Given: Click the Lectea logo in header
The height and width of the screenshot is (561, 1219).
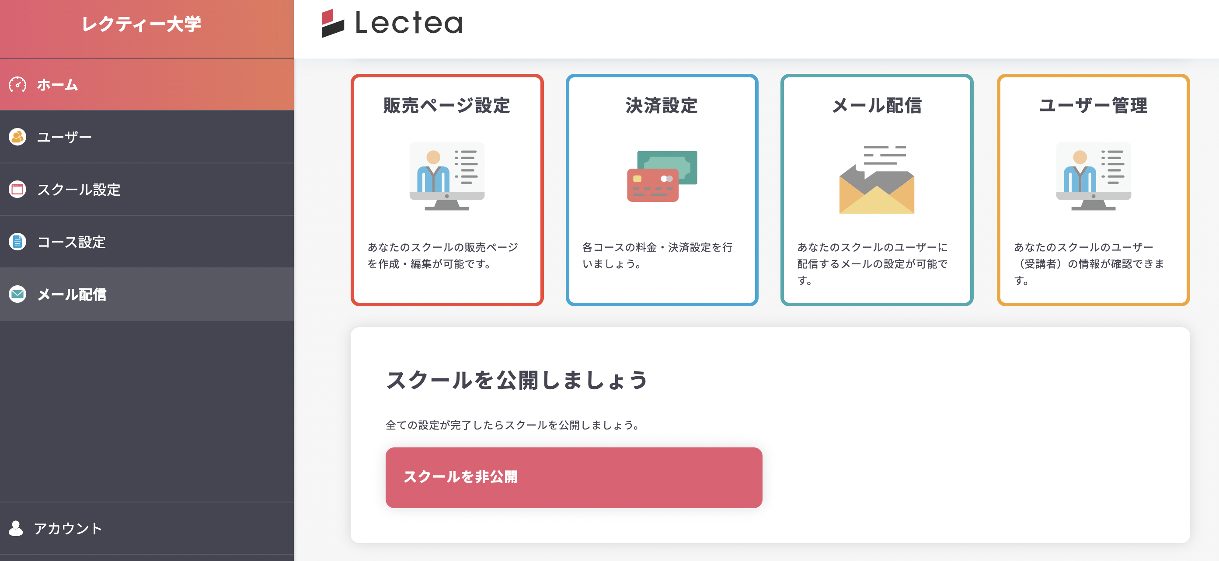Looking at the screenshot, I should 392,23.
